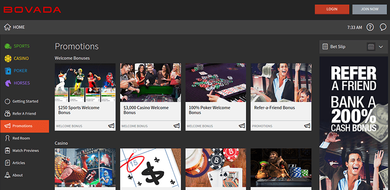Go to Poker from the sidebar

coord(20,71)
